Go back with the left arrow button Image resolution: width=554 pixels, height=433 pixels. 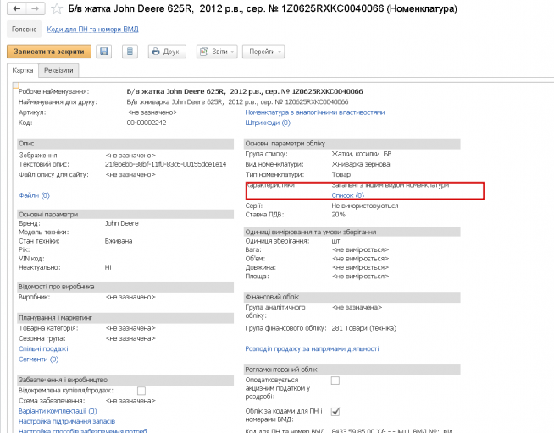click(x=17, y=8)
